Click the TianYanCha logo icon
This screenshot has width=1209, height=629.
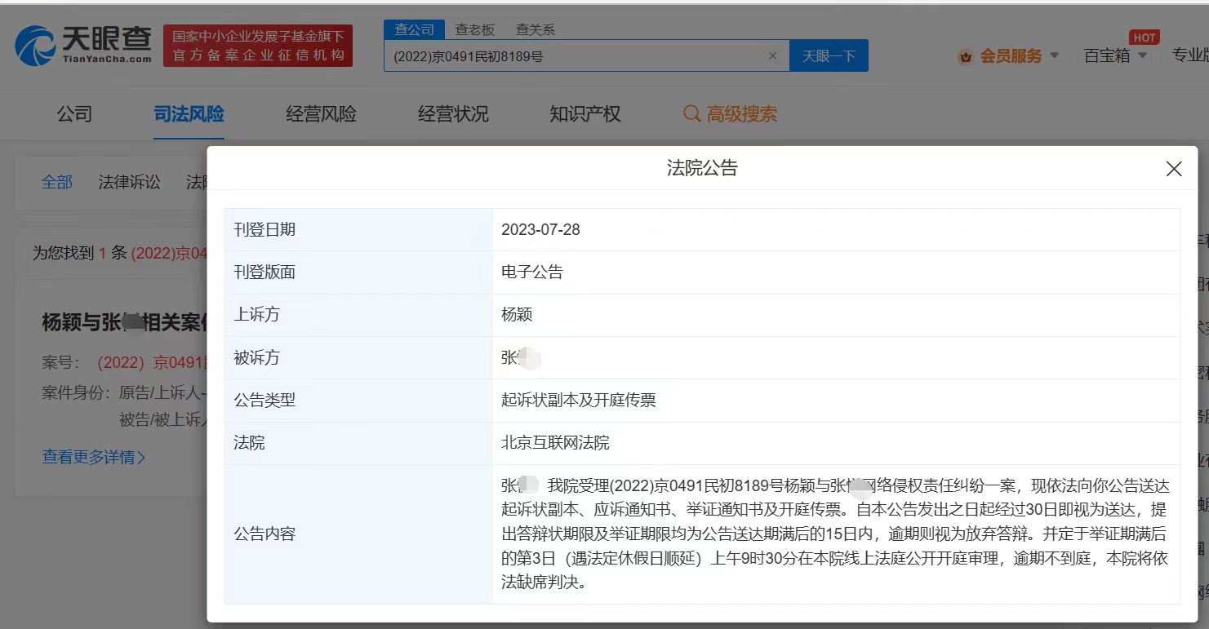pyautogui.click(x=35, y=46)
